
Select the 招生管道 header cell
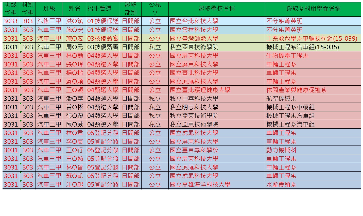(99, 9)
